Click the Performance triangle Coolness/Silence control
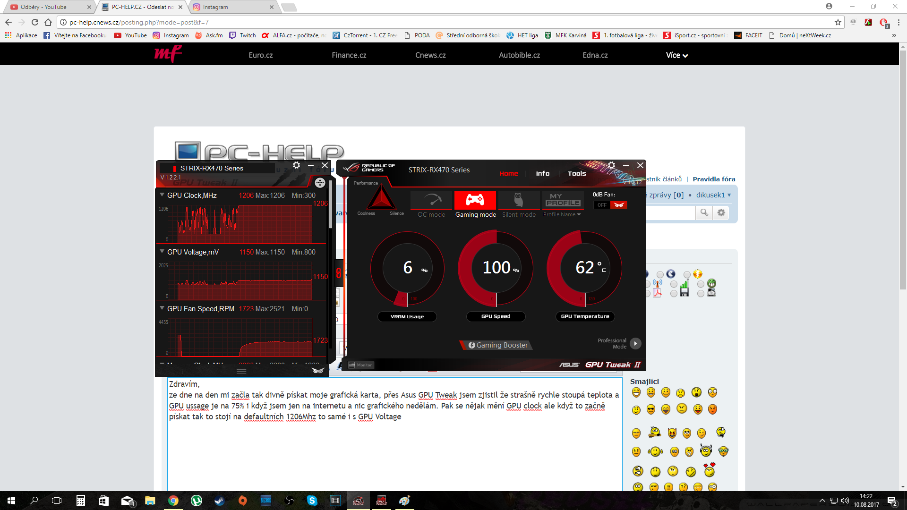 pyautogui.click(x=381, y=198)
